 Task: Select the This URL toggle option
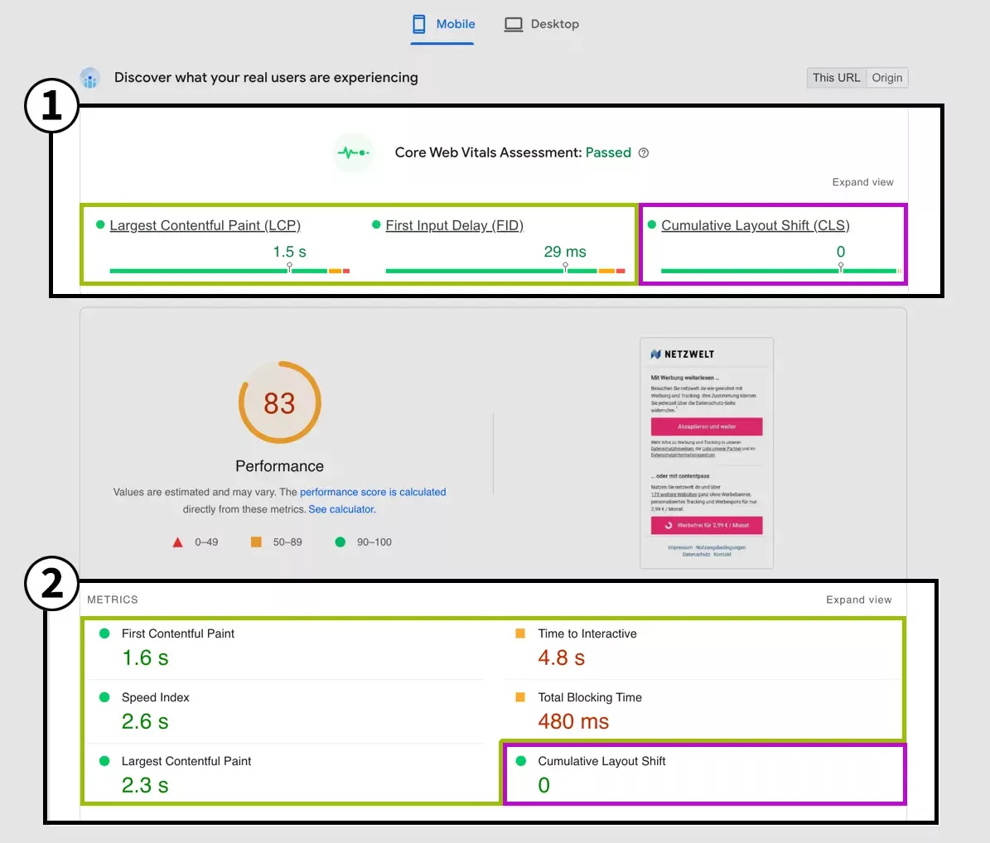point(836,78)
